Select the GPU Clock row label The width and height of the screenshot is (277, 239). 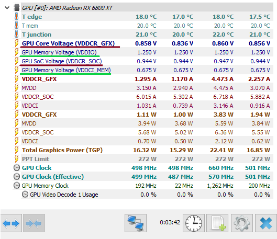pos(37,168)
